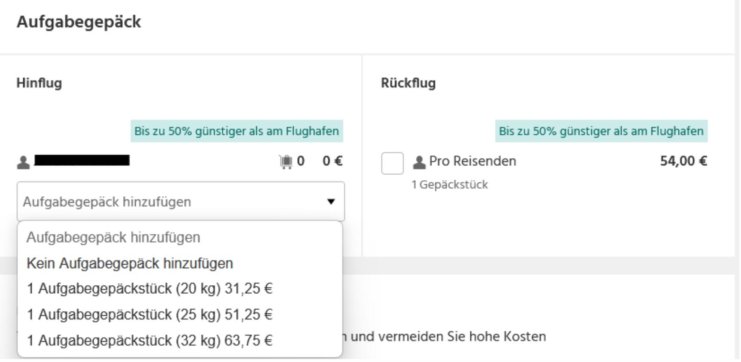Screen dimensions: 741x362
Task: Click the Aufgabegepäck hinzufügen combo box field
Action: 172,201
